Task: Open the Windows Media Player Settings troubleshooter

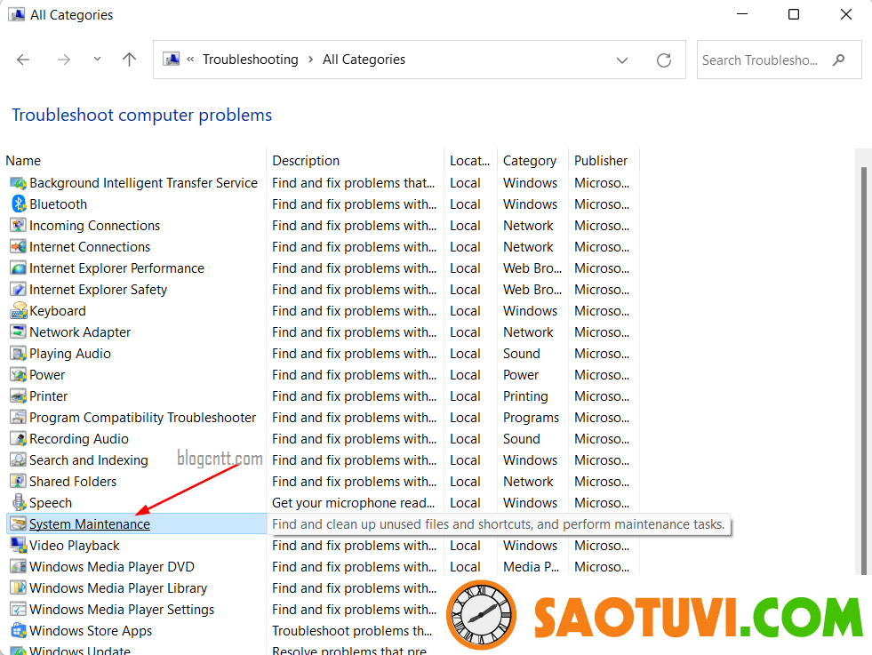Action: tap(122, 609)
